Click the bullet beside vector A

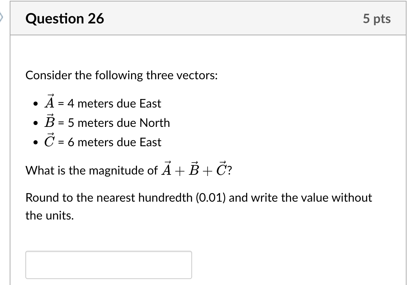35,103
